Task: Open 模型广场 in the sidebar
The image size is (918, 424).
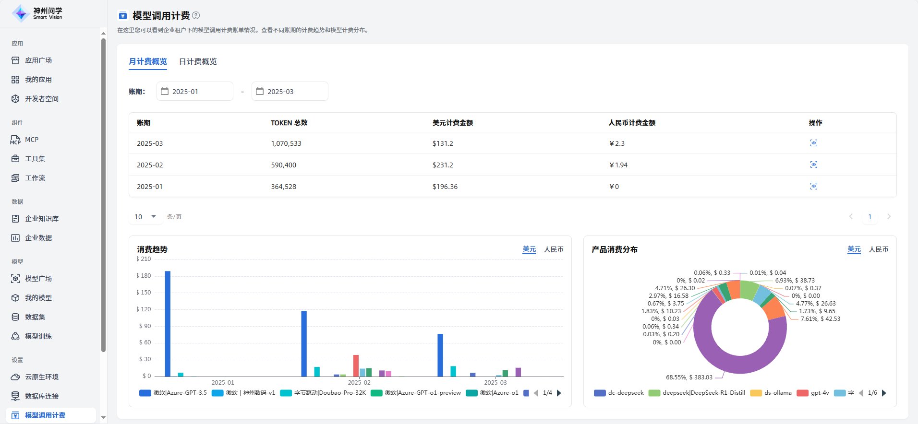Action: [38, 279]
